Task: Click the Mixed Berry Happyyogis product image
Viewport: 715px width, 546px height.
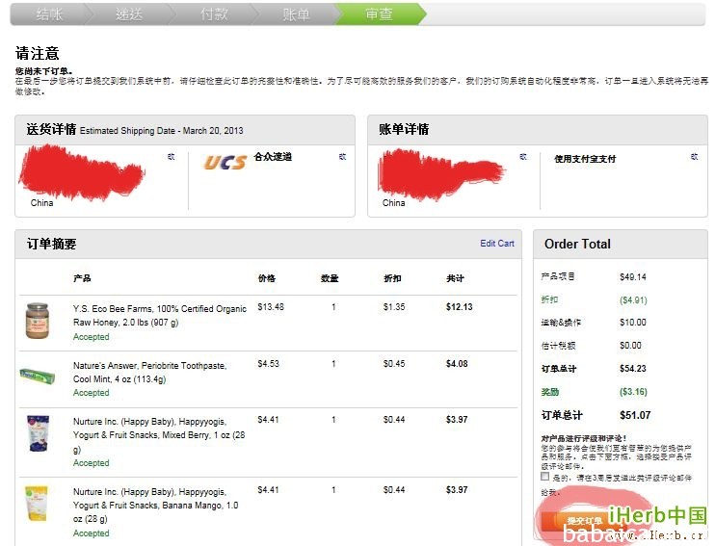Action: tap(38, 434)
